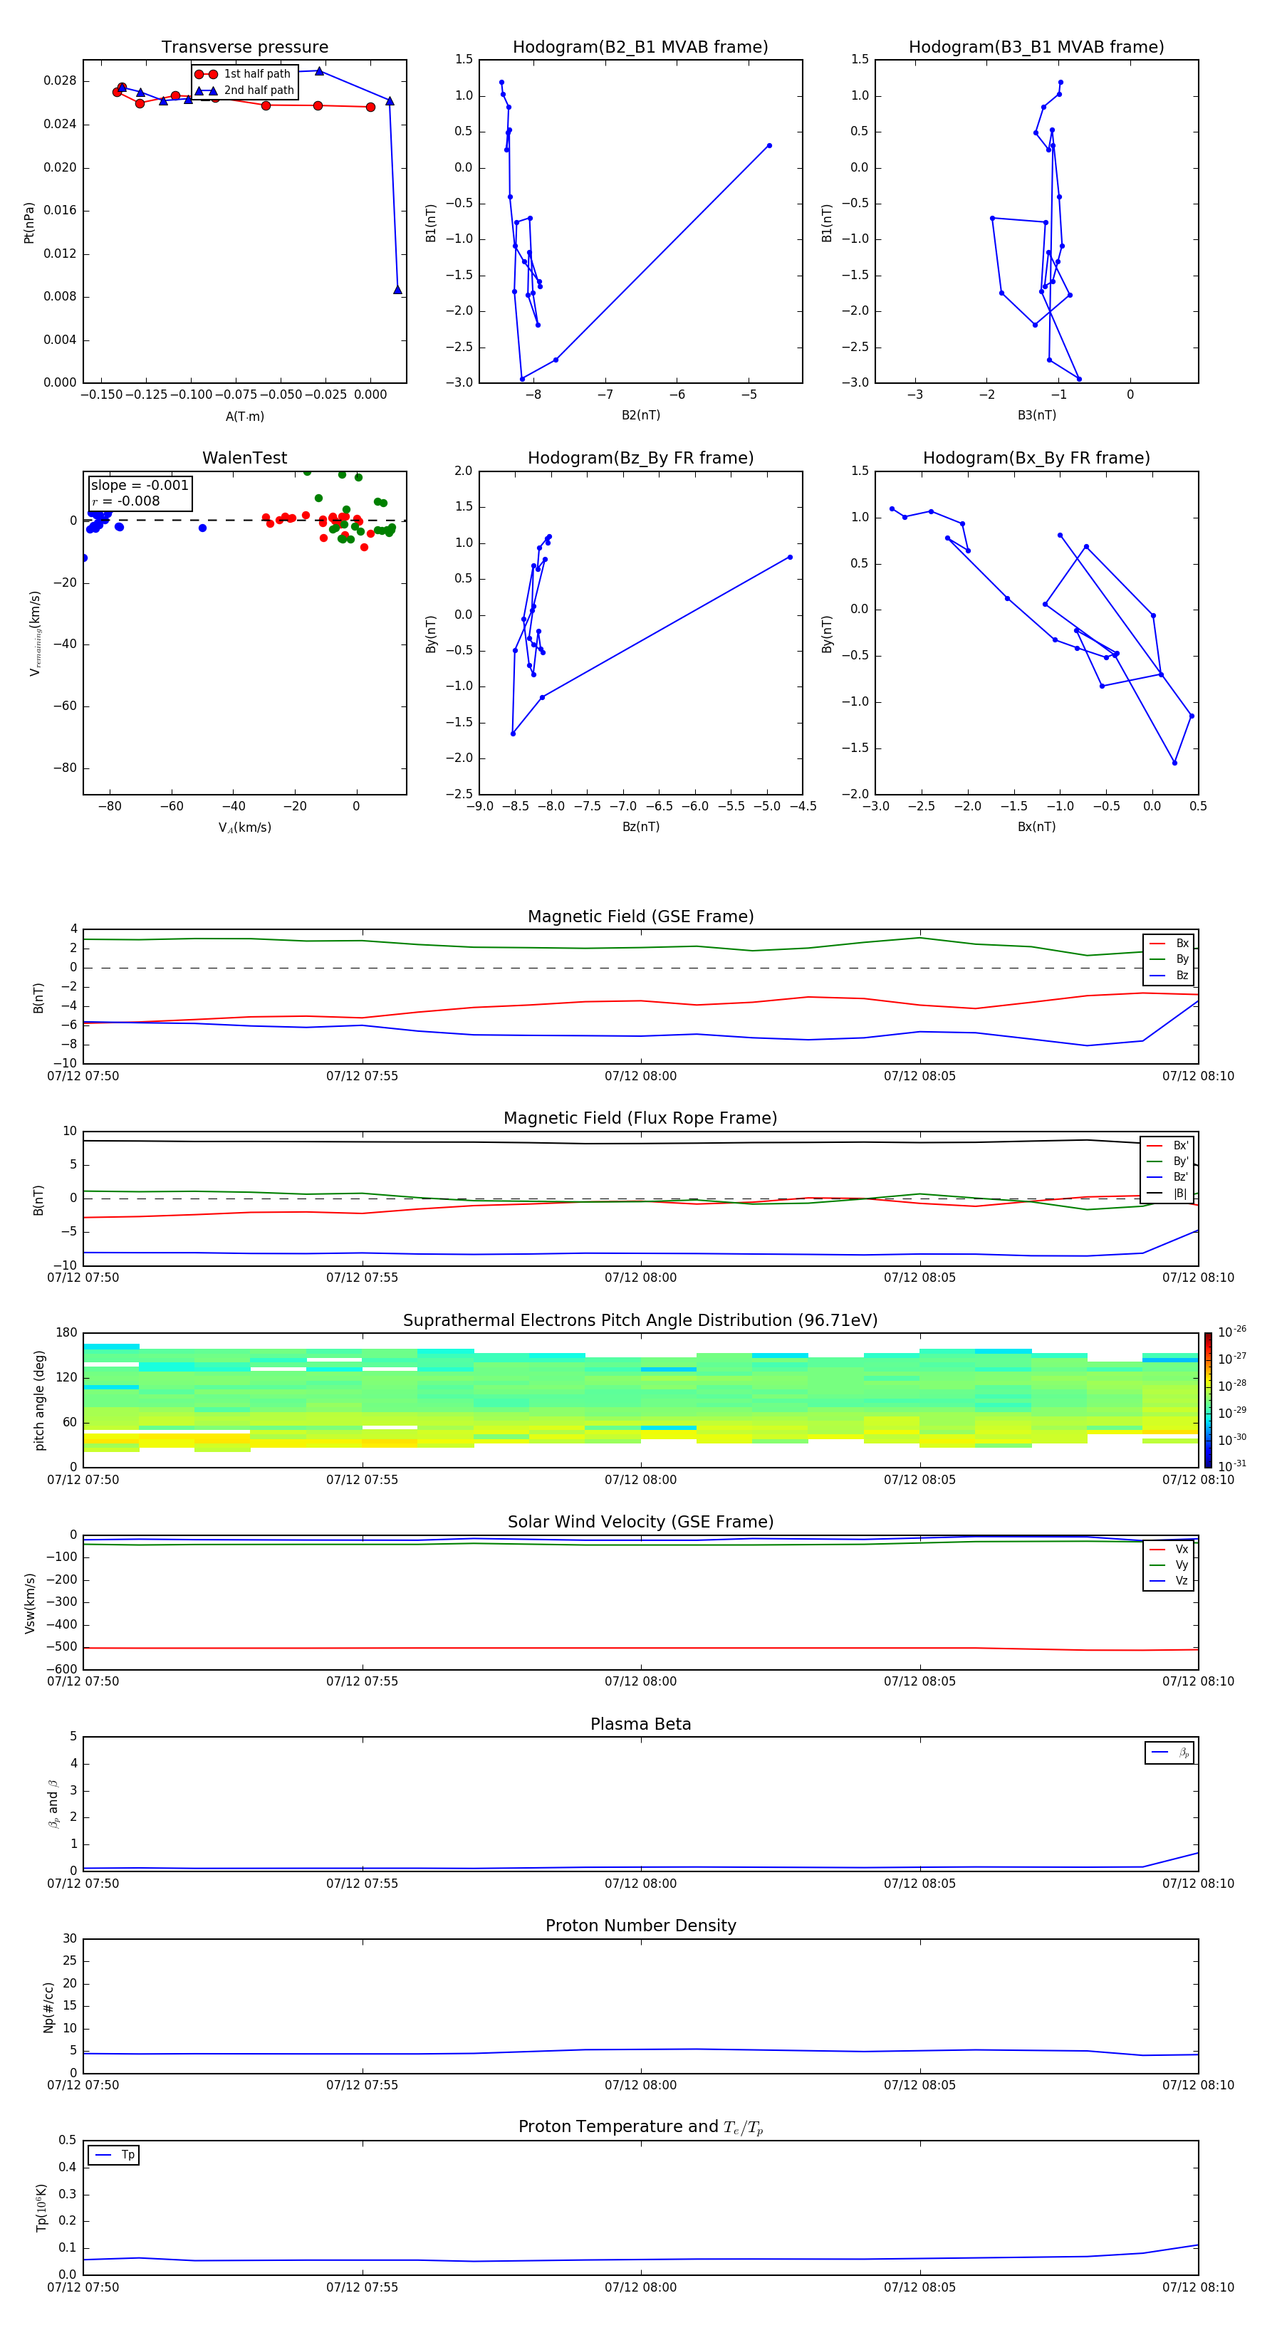Click the "Hodogram(Bz_By FR frame)" title
Viewport: 1282px width, 2350px height.
pyautogui.click(x=640, y=458)
